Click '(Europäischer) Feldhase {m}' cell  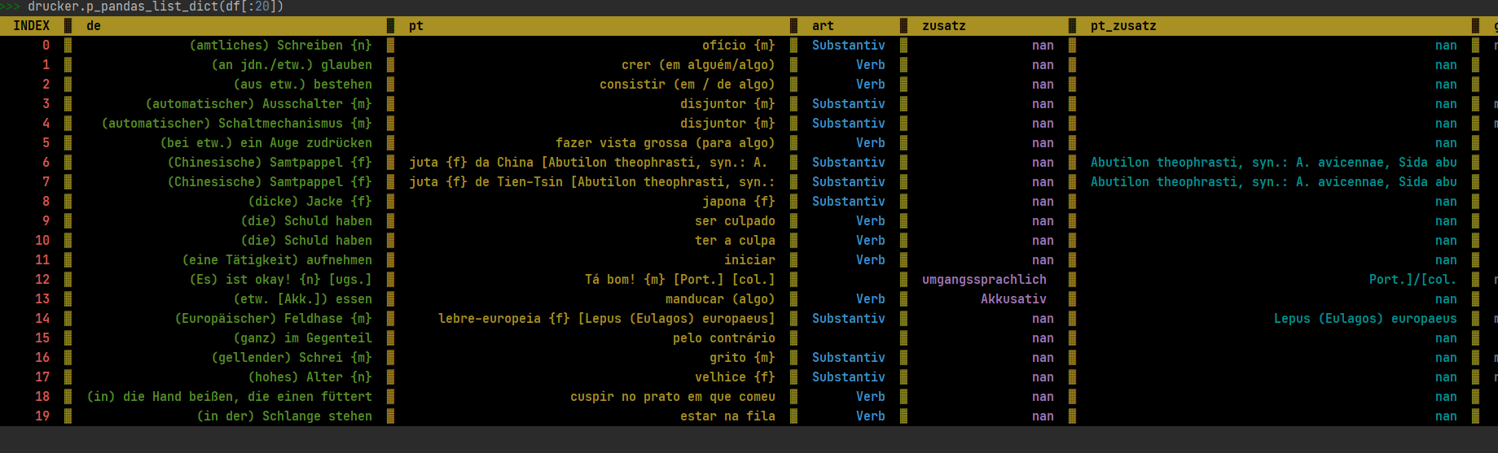click(273, 319)
